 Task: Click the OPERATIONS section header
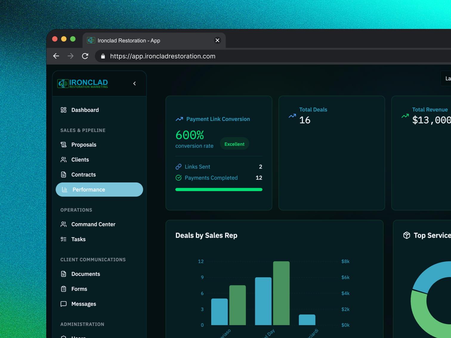(76, 210)
